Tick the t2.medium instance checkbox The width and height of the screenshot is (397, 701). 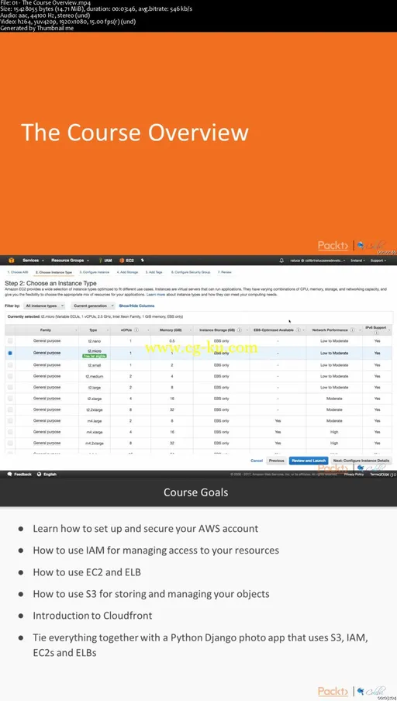(x=10, y=376)
